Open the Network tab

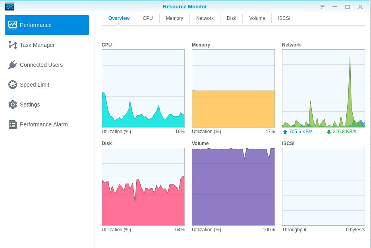205,18
